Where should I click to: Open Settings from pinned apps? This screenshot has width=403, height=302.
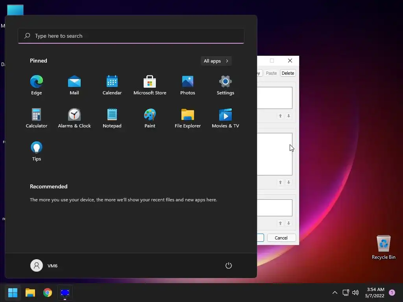(x=226, y=85)
